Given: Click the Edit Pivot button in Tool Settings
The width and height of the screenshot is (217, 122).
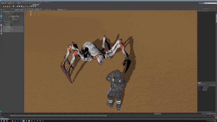Looking at the screenshot, I should pyautogui.click(x=13, y=16).
